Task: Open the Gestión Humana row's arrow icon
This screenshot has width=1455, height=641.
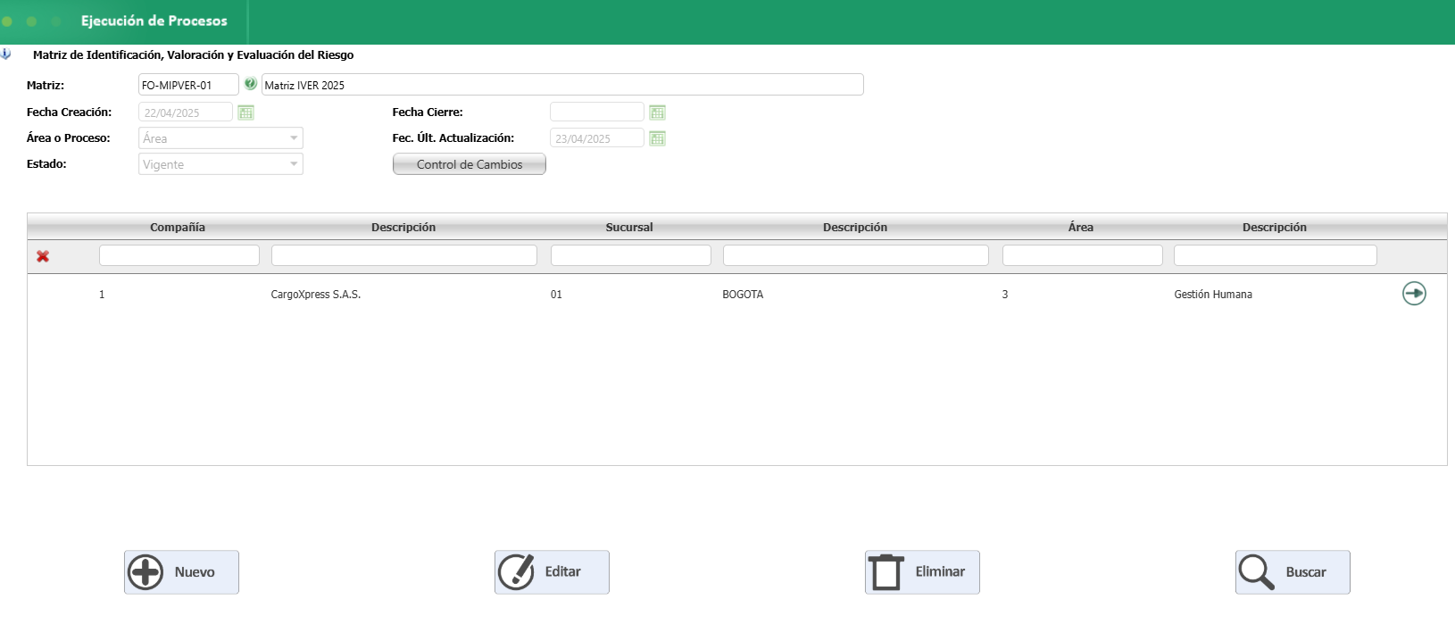Action: 1414,294
